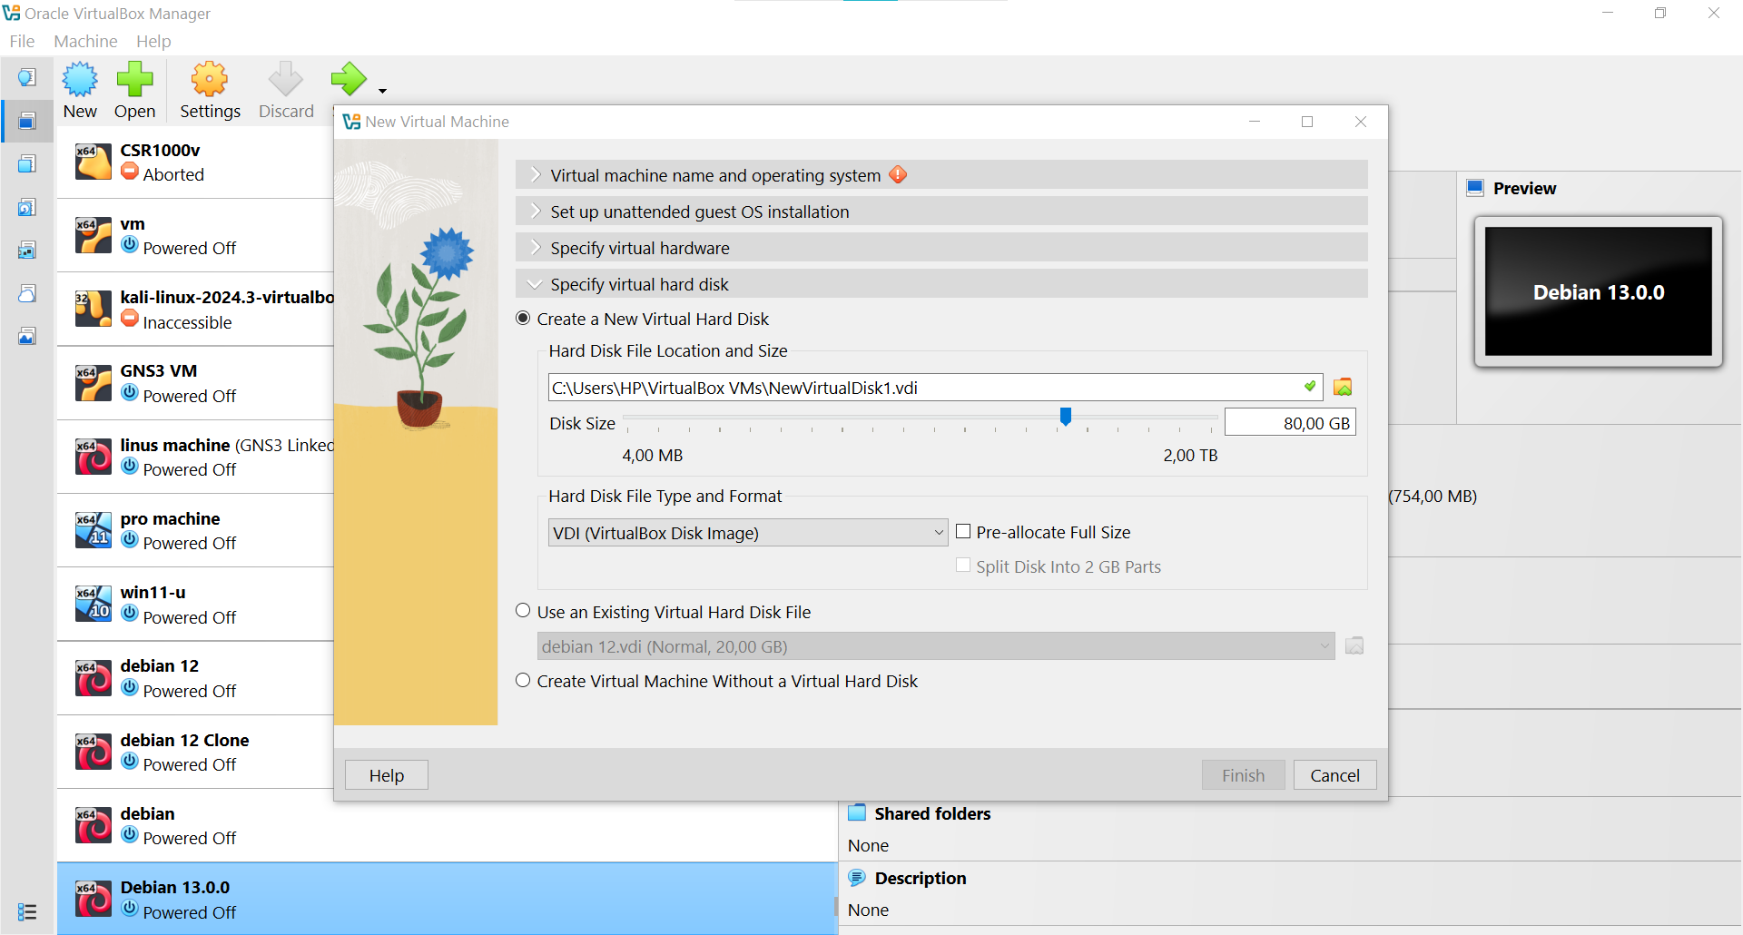The height and width of the screenshot is (935, 1743).
Task: Select Use an Existing Virtual Hard Disk File
Action: click(x=523, y=611)
